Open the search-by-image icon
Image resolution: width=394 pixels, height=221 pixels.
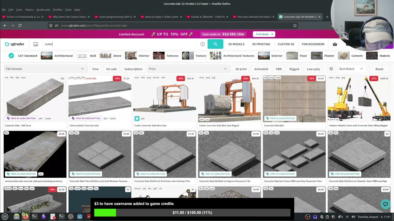36,44
